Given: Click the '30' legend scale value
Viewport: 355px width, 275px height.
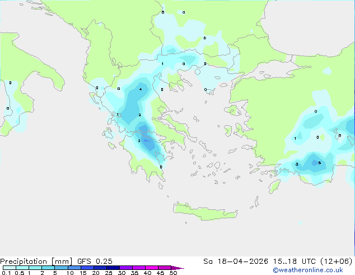Looking at the screenshot, I should click(x=122, y=273).
